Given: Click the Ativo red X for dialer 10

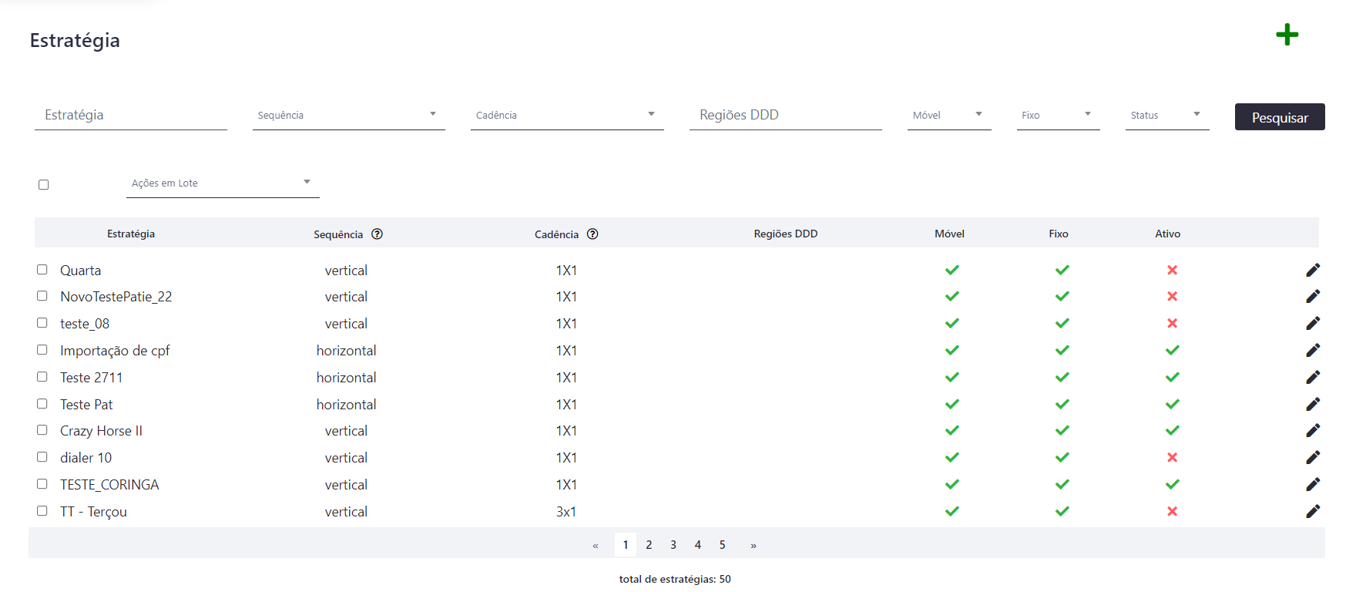Looking at the screenshot, I should coord(1172,457).
